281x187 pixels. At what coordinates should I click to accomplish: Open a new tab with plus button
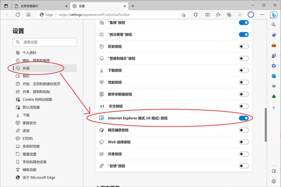point(133,6)
